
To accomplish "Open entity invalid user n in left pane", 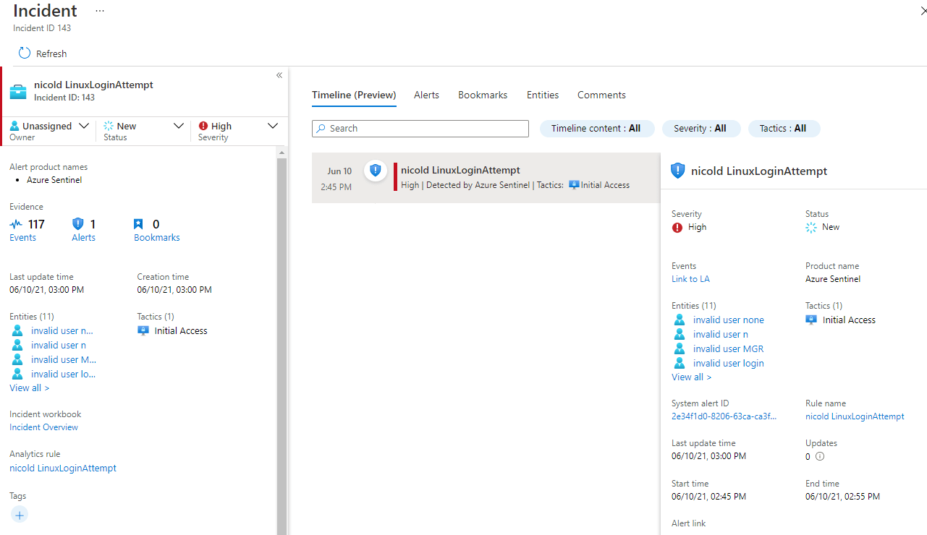I will [x=59, y=345].
